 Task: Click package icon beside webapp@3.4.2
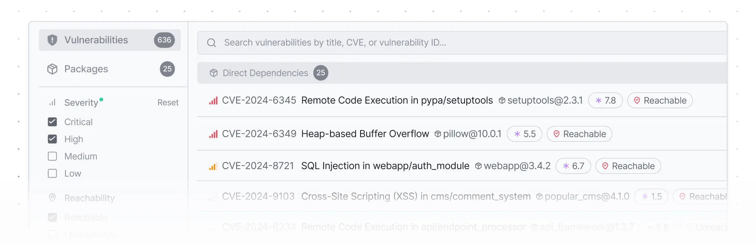[478, 166]
